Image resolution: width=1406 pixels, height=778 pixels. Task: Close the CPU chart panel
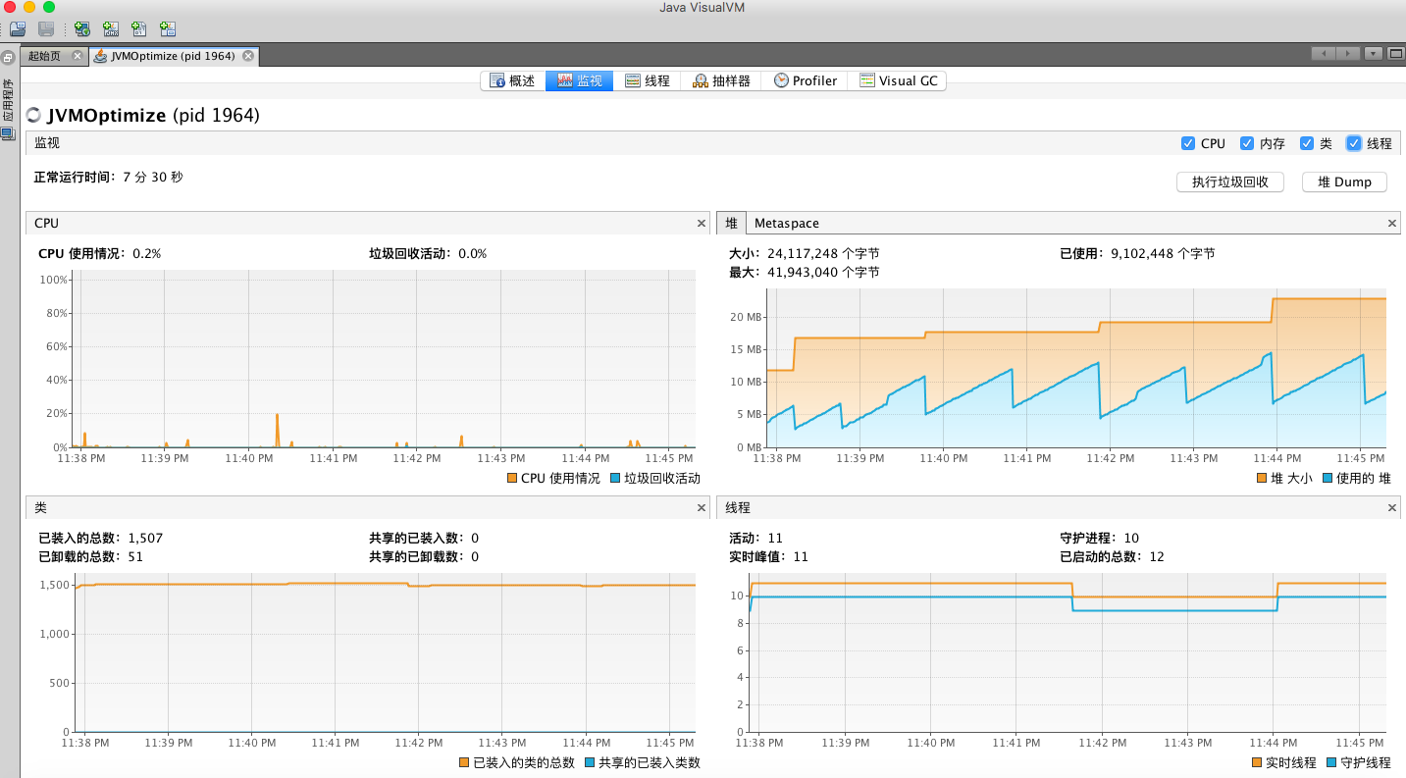coord(702,224)
